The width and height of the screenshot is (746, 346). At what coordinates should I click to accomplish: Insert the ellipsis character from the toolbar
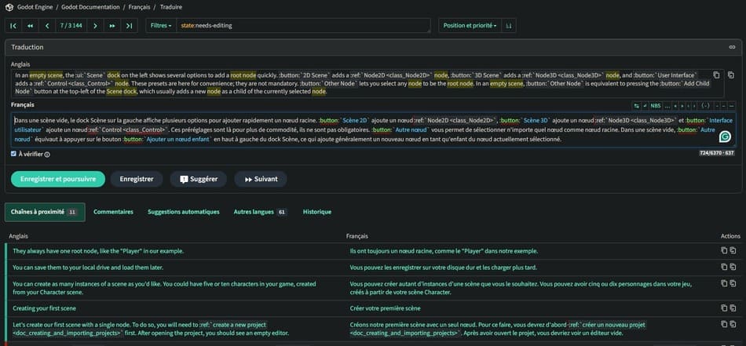[667, 105]
